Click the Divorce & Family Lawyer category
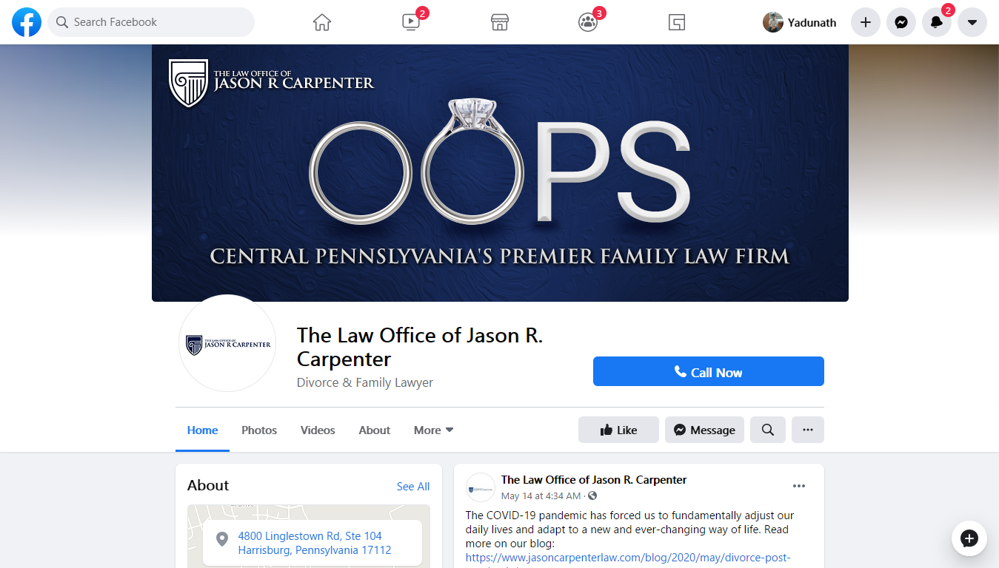The image size is (999, 568). pyautogui.click(x=365, y=382)
